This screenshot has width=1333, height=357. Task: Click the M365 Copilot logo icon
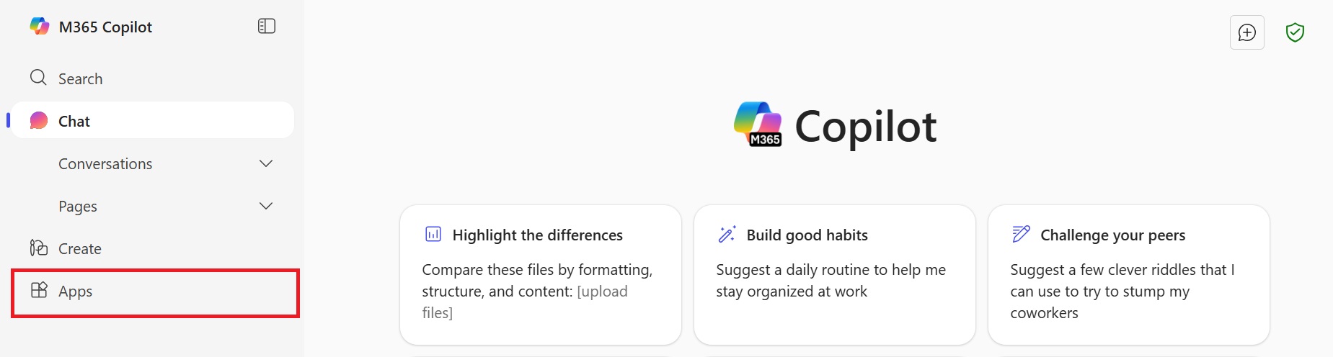click(39, 27)
